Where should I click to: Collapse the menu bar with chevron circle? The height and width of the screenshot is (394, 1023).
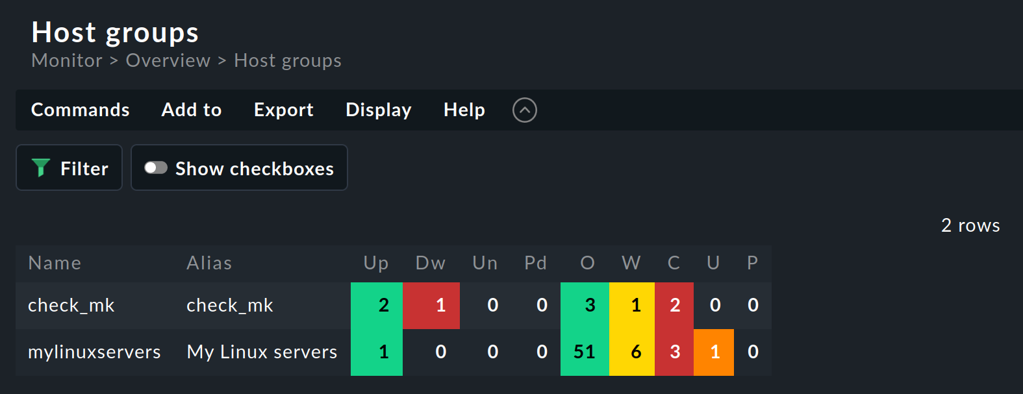(524, 110)
